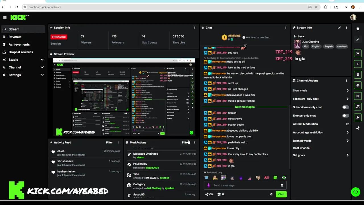
Task: Toggle the camera widget icon in right sidebar
Action: tap(358, 106)
